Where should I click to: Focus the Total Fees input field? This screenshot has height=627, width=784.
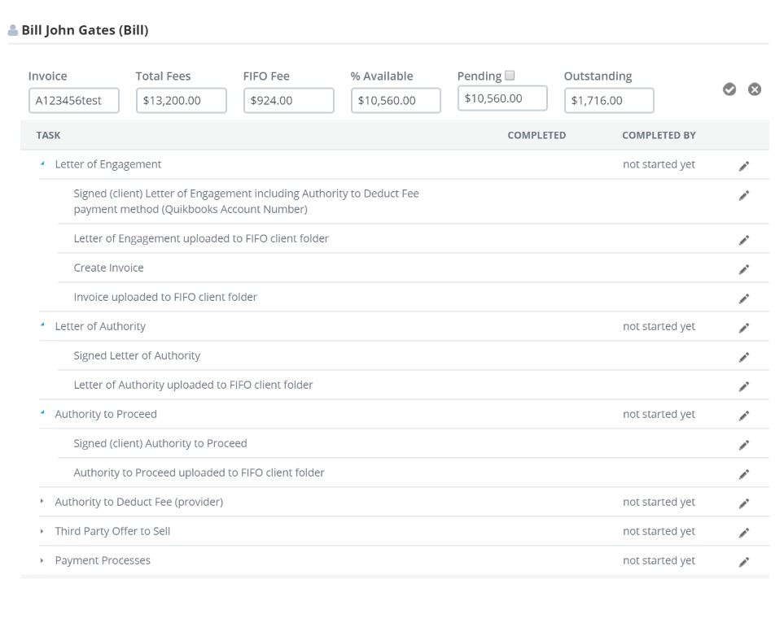[181, 101]
